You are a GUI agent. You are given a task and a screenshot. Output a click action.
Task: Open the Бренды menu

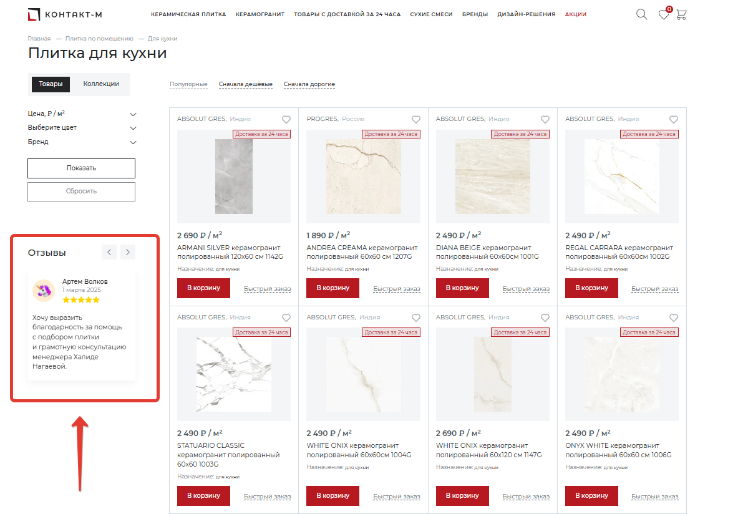(475, 14)
